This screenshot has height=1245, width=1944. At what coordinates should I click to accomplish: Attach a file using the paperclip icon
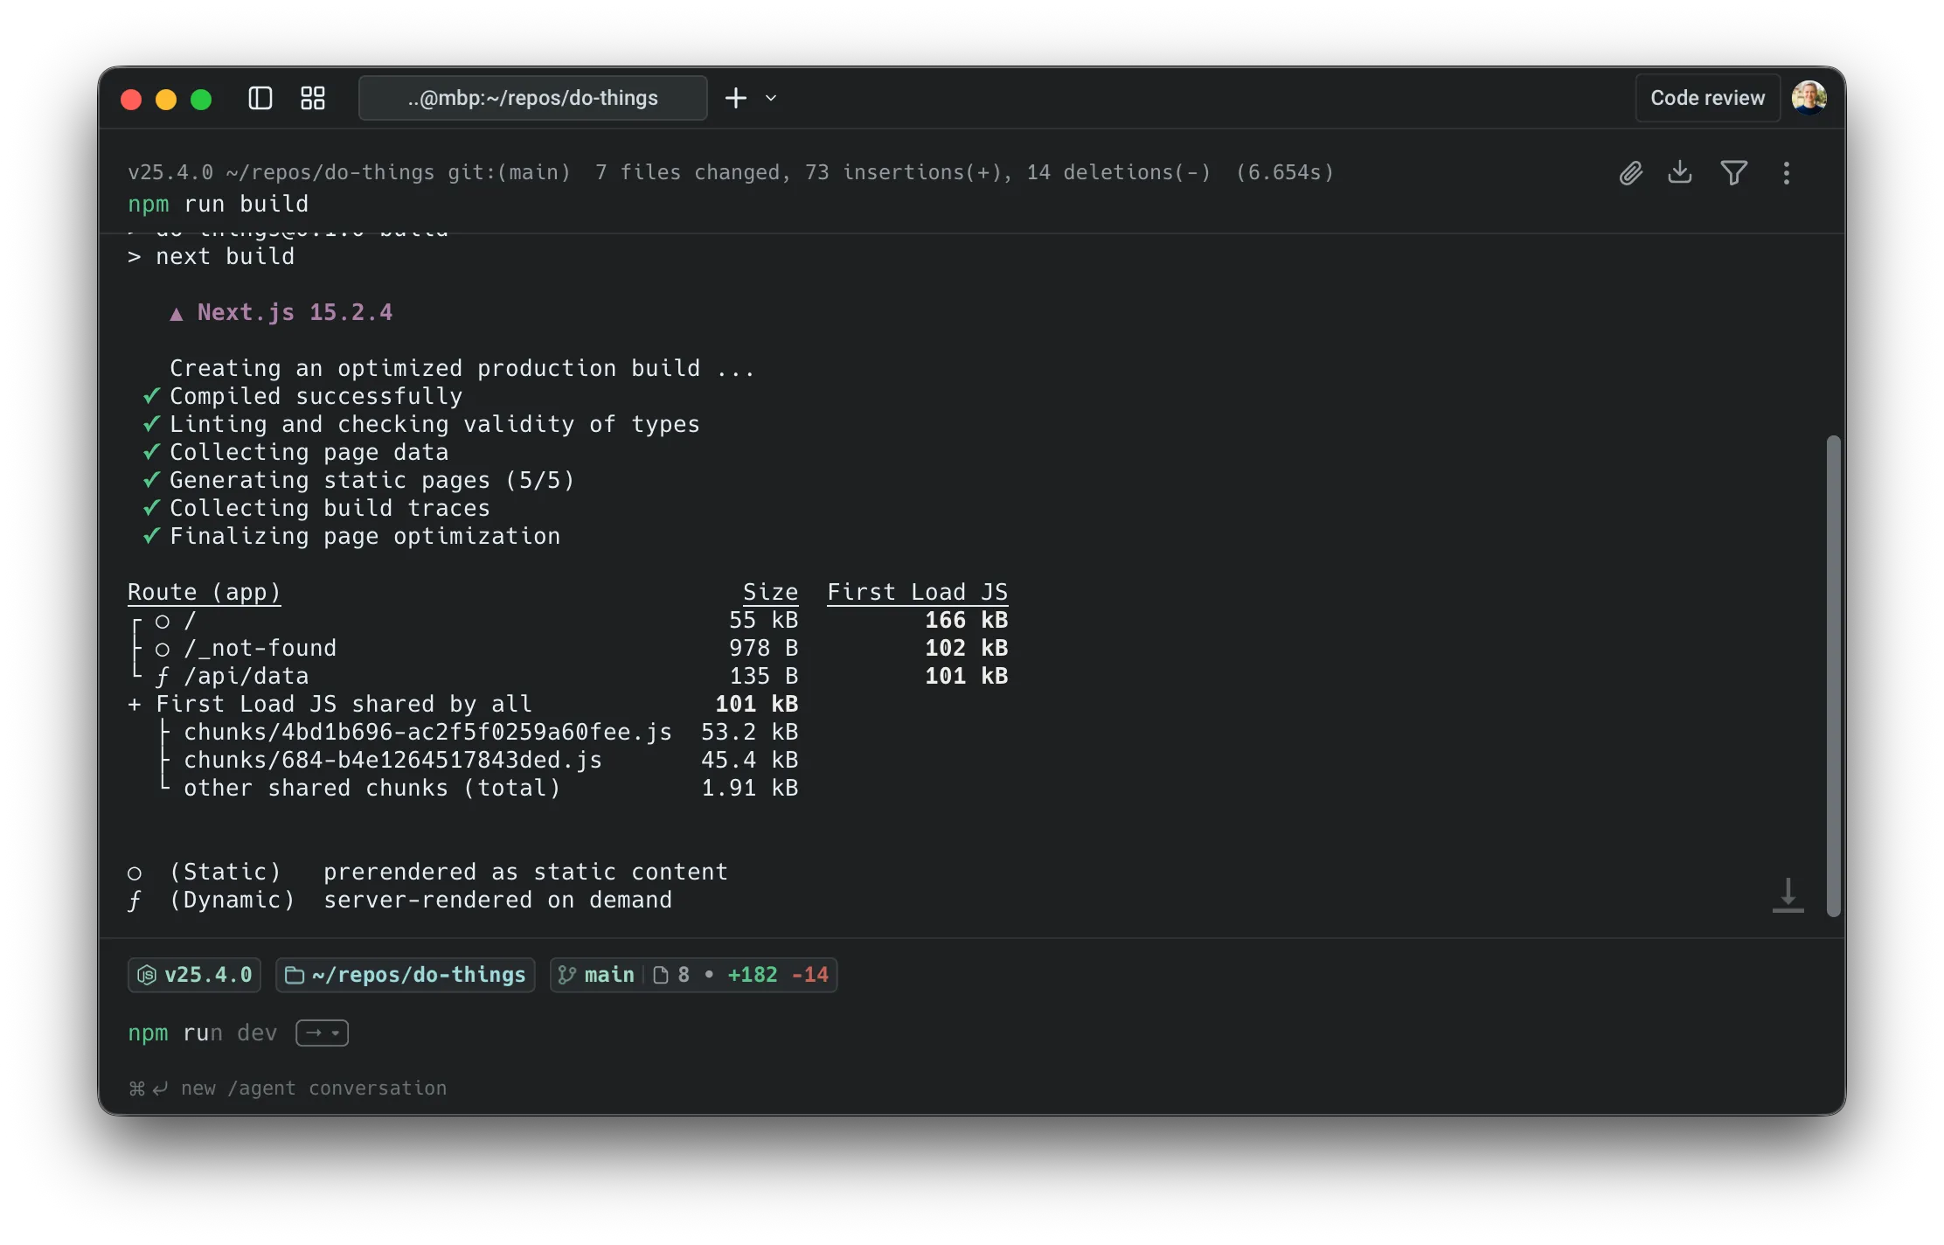pyautogui.click(x=1629, y=173)
